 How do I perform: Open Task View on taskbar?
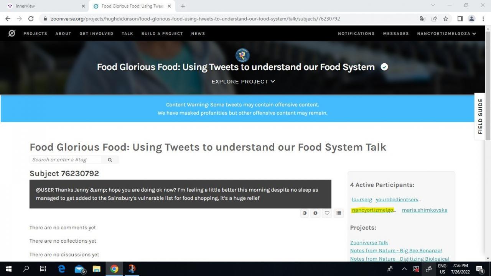point(43,269)
